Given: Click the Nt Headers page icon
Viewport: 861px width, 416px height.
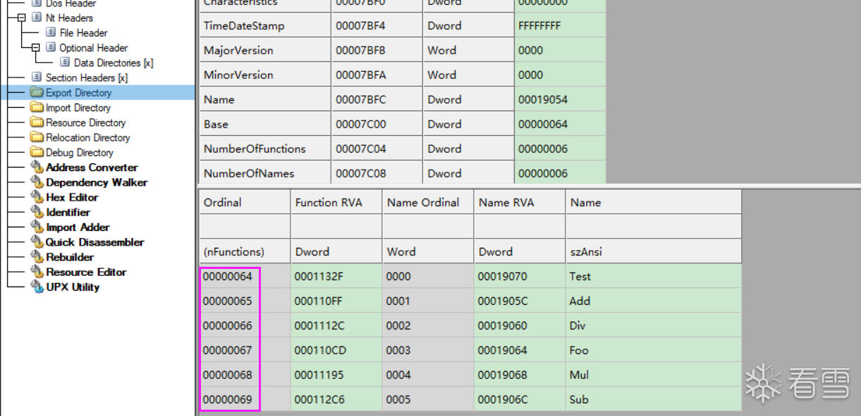Looking at the screenshot, I should (x=37, y=18).
